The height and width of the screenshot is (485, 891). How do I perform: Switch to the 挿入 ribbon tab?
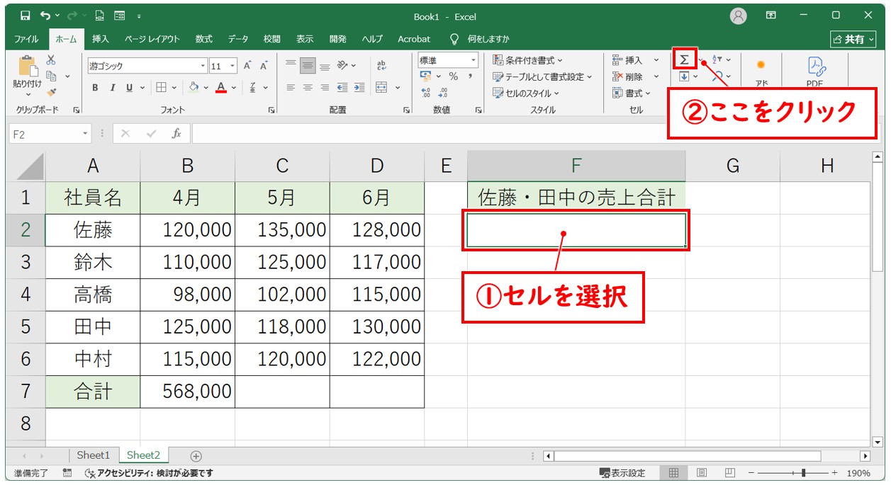click(x=101, y=39)
